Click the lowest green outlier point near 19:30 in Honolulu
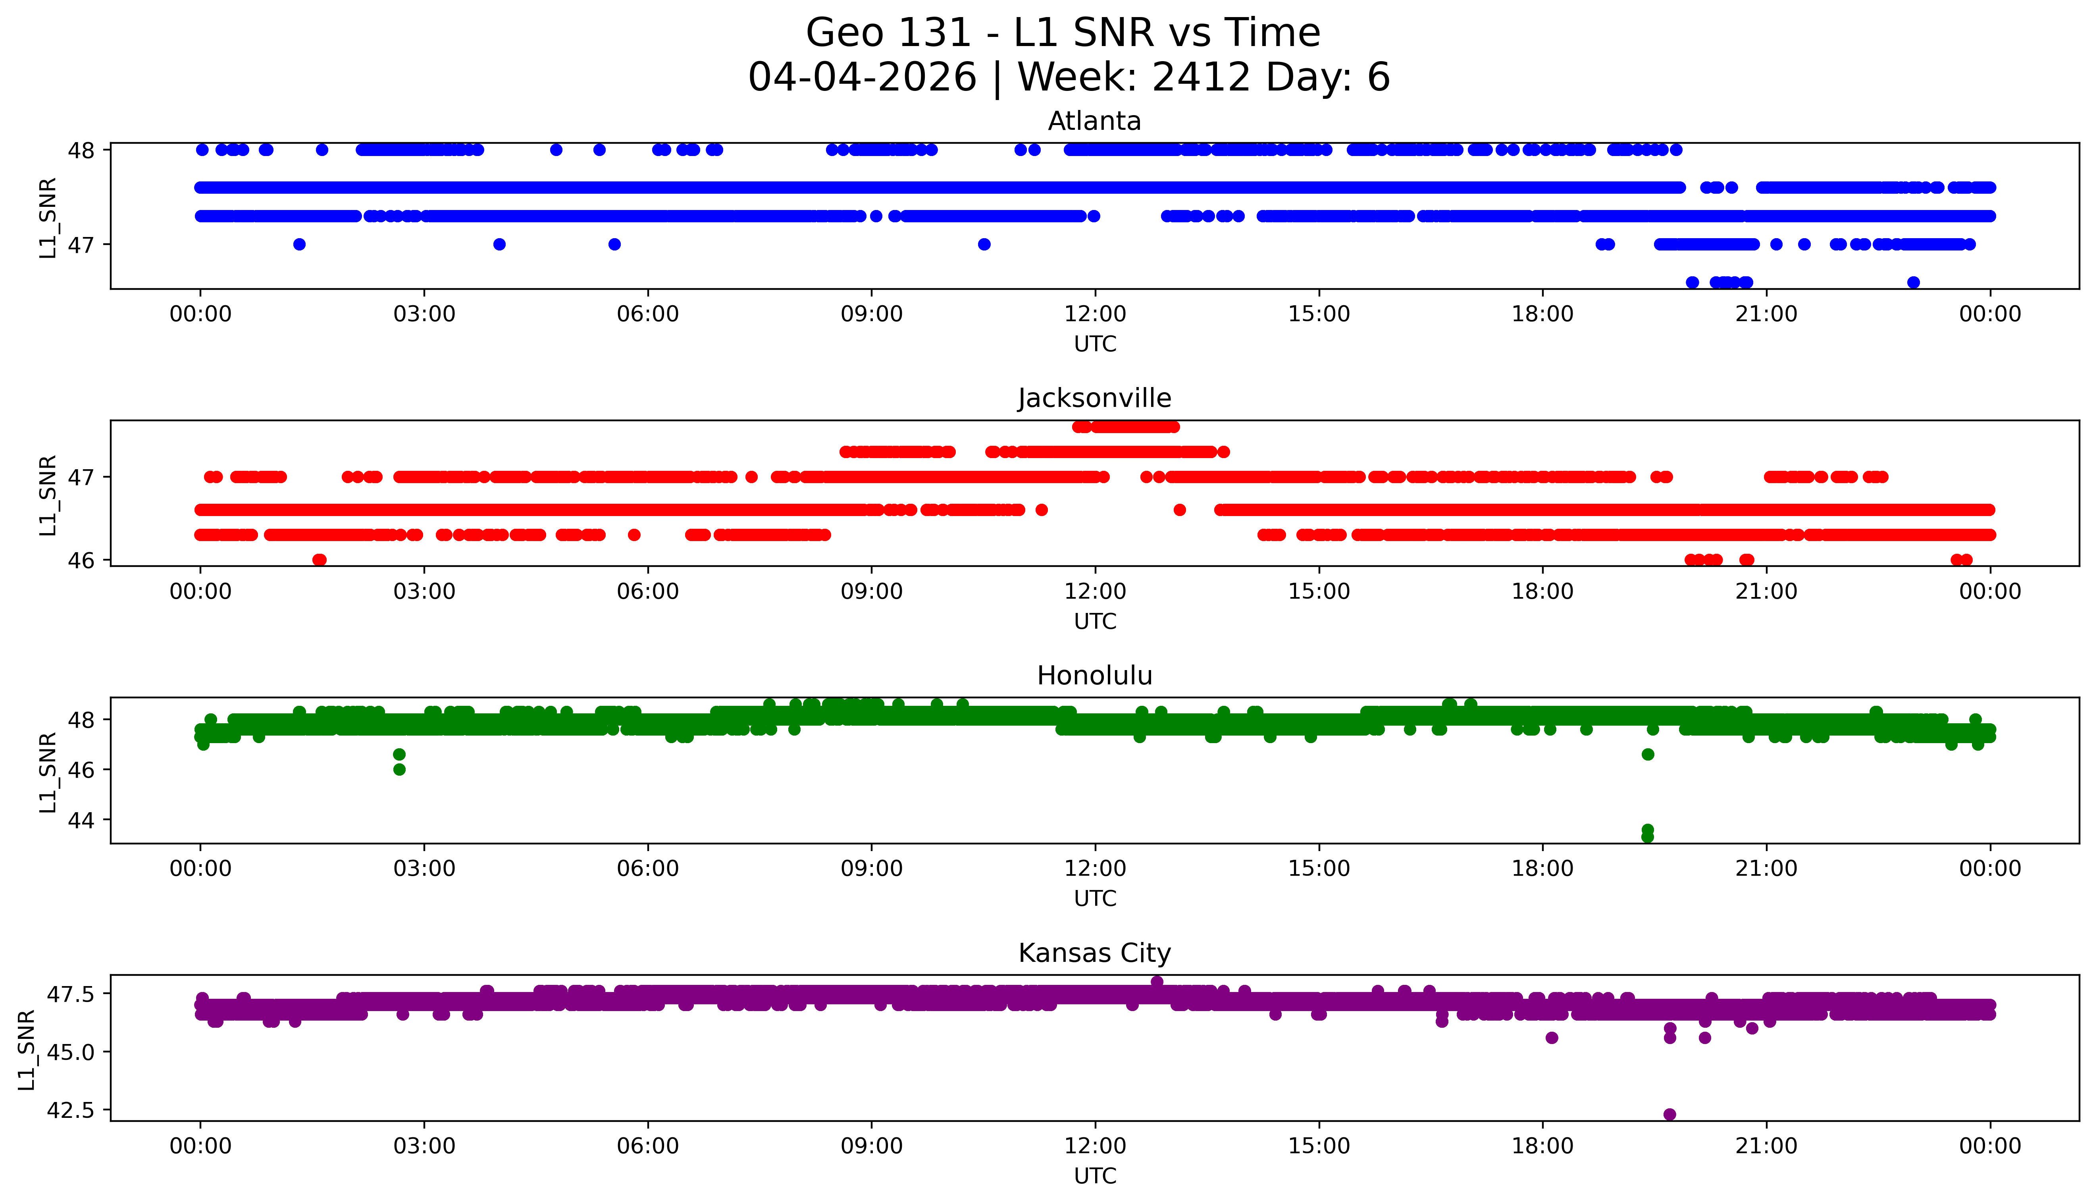Screen dimensions: 2095x1204 pos(1647,837)
